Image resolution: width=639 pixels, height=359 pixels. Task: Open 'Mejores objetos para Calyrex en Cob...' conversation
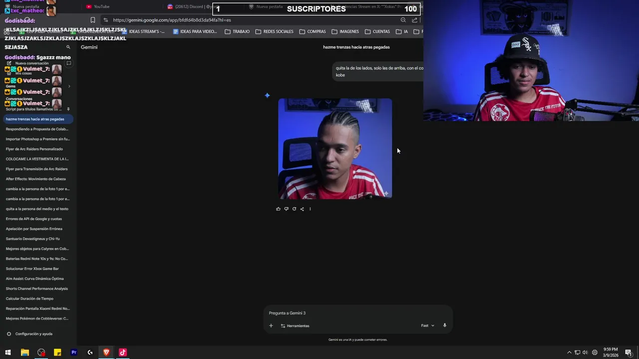pyautogui.click(x=37, y=249)
